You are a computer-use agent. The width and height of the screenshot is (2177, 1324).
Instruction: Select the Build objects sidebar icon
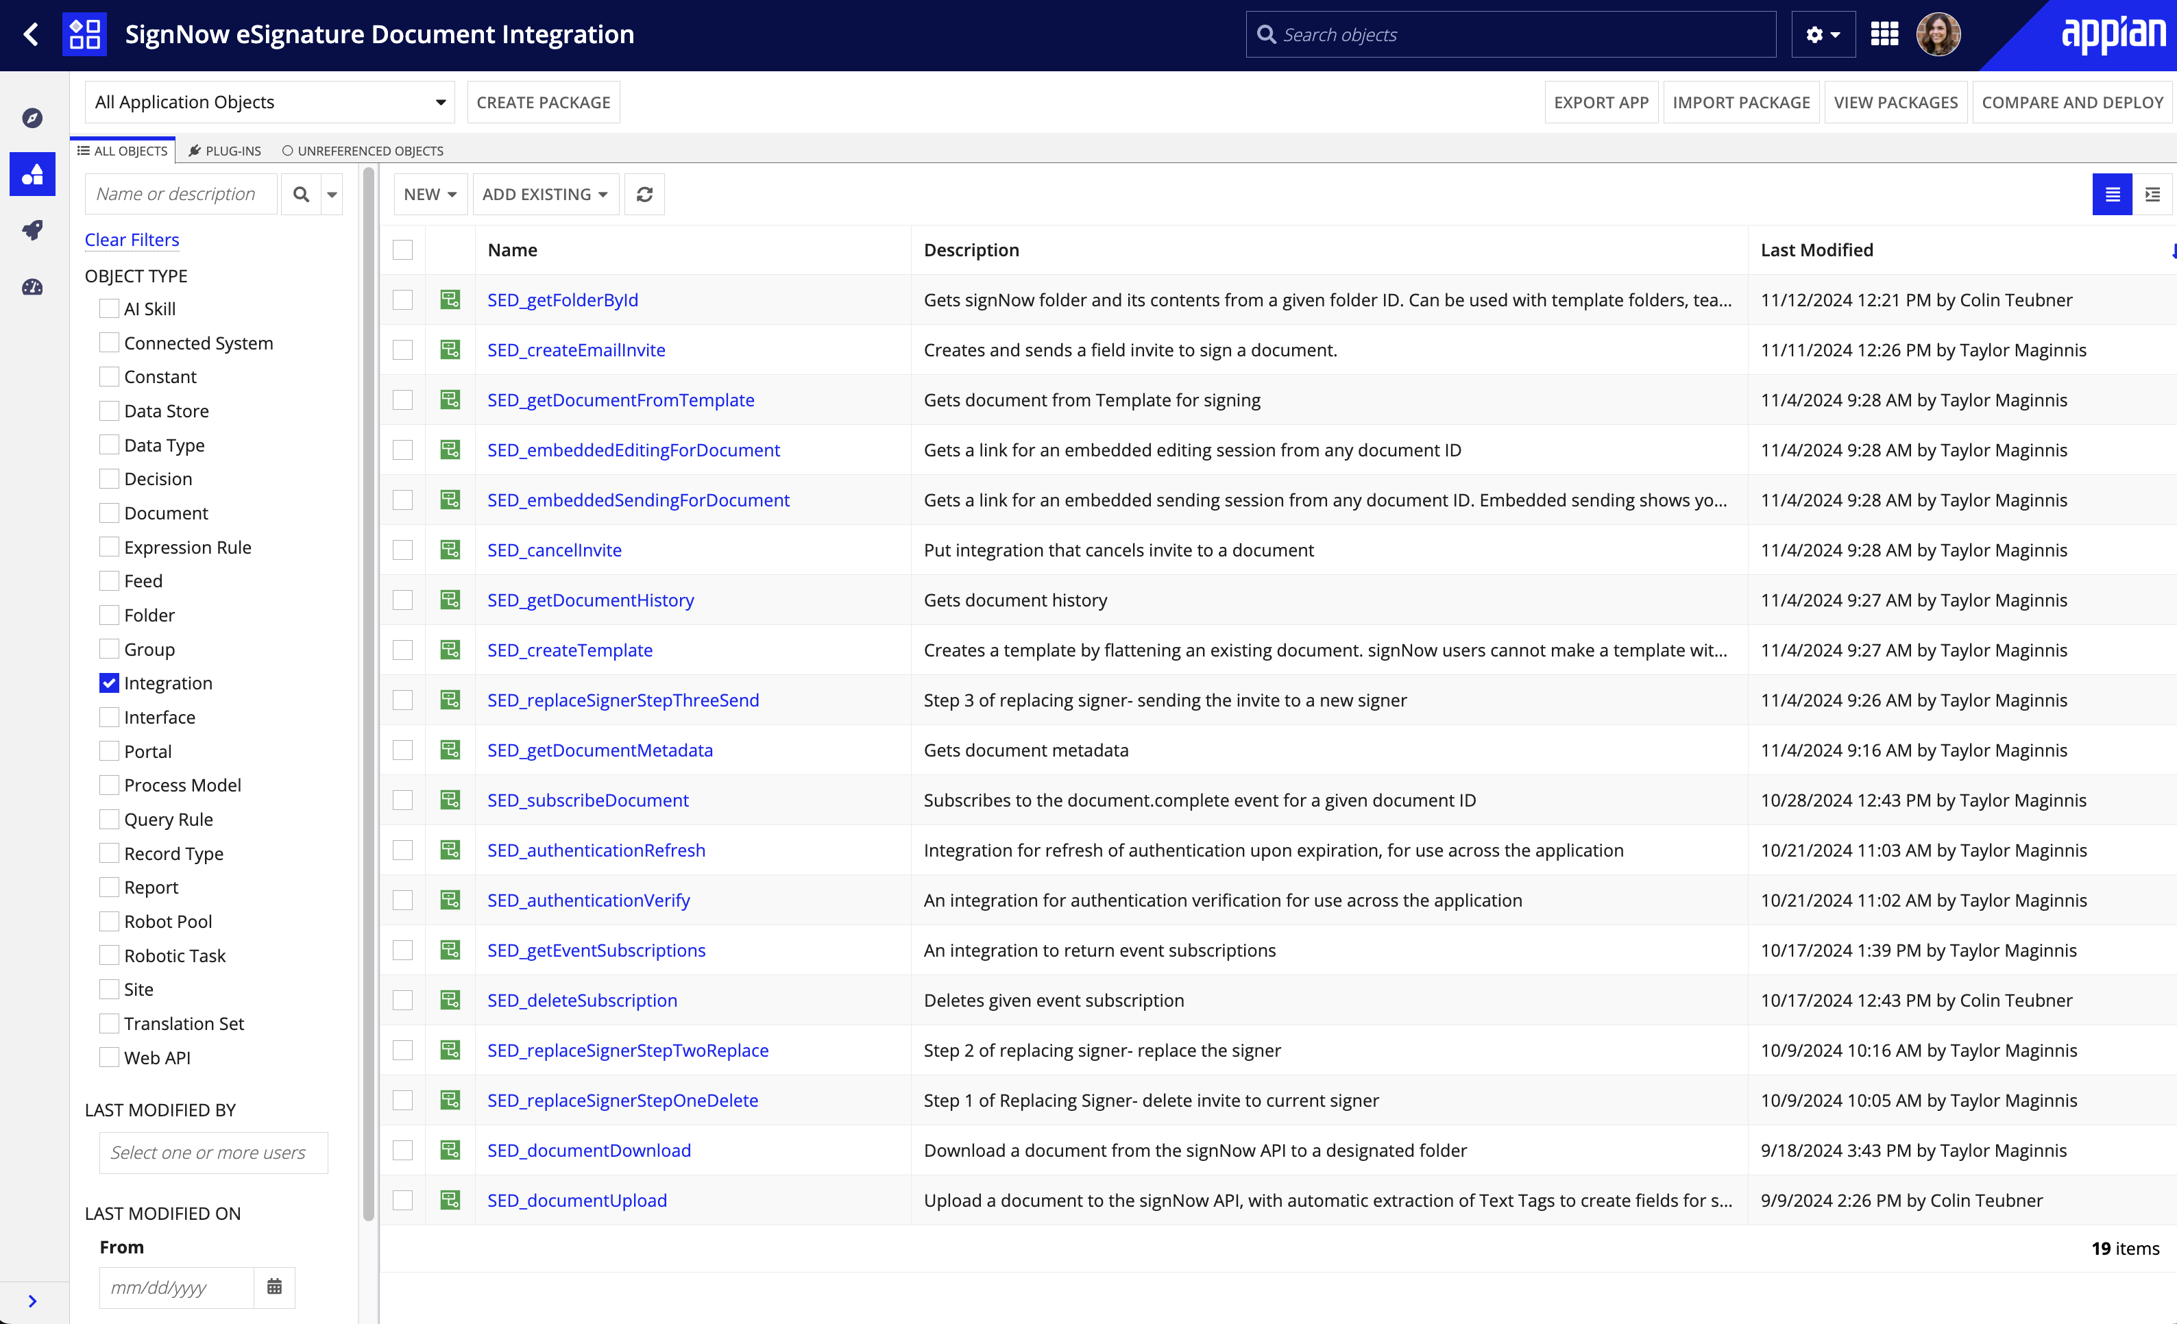(x=33, y=174)
